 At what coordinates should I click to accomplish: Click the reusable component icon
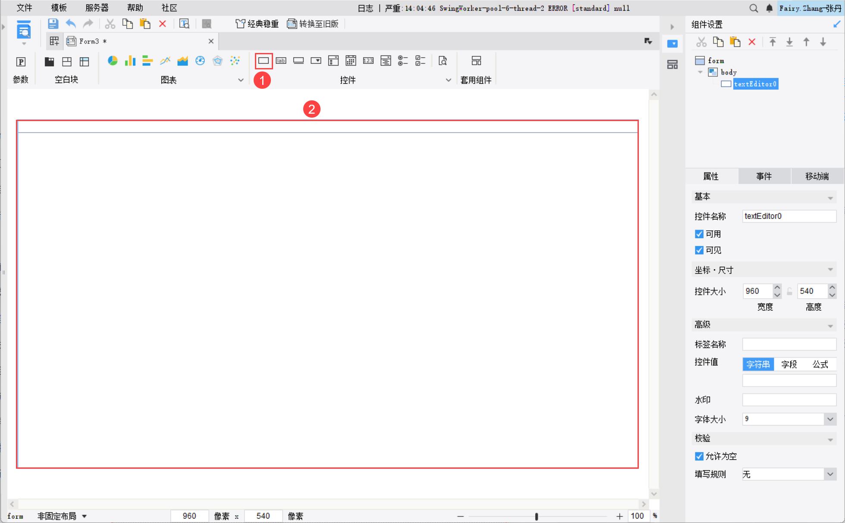476,61
